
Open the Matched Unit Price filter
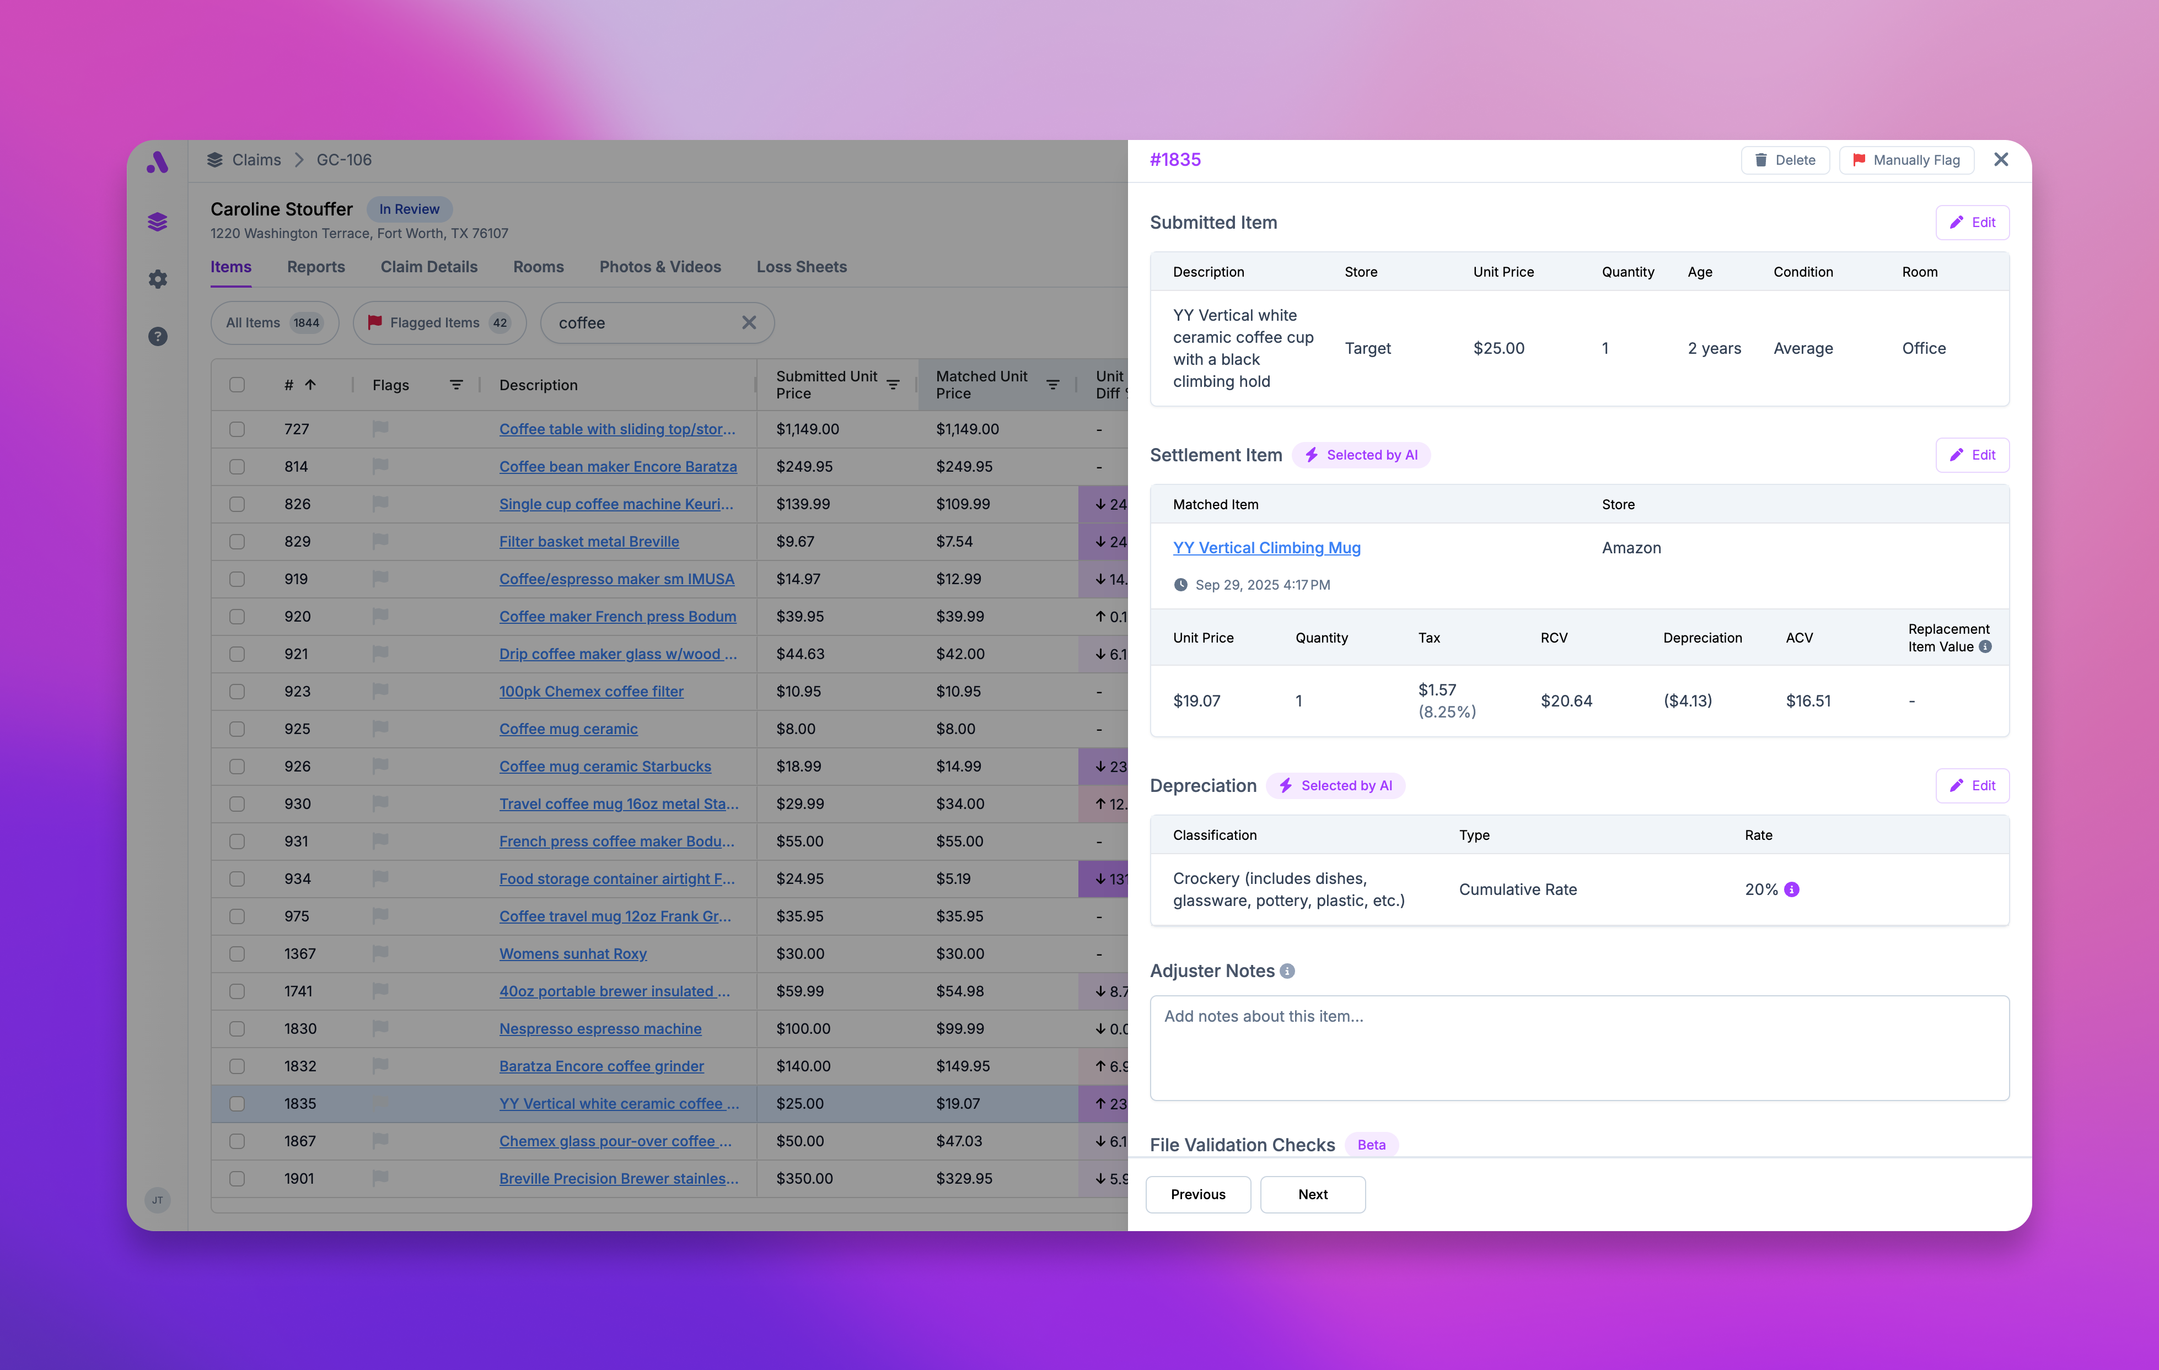1052,385
